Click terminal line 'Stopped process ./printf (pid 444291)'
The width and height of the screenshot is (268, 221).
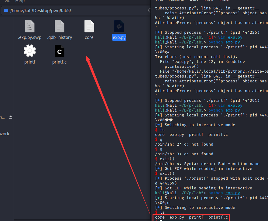207,100
